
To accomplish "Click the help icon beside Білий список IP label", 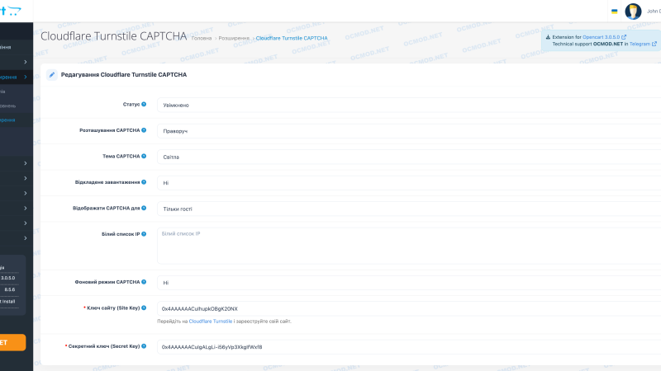I will 144,234.
